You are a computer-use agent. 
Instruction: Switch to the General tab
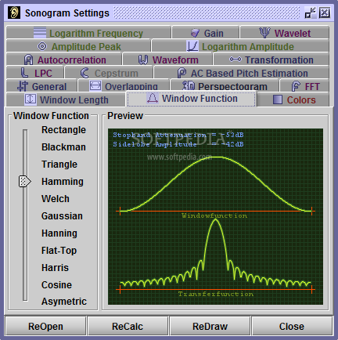pyautogui.click(x=41, y=86)
